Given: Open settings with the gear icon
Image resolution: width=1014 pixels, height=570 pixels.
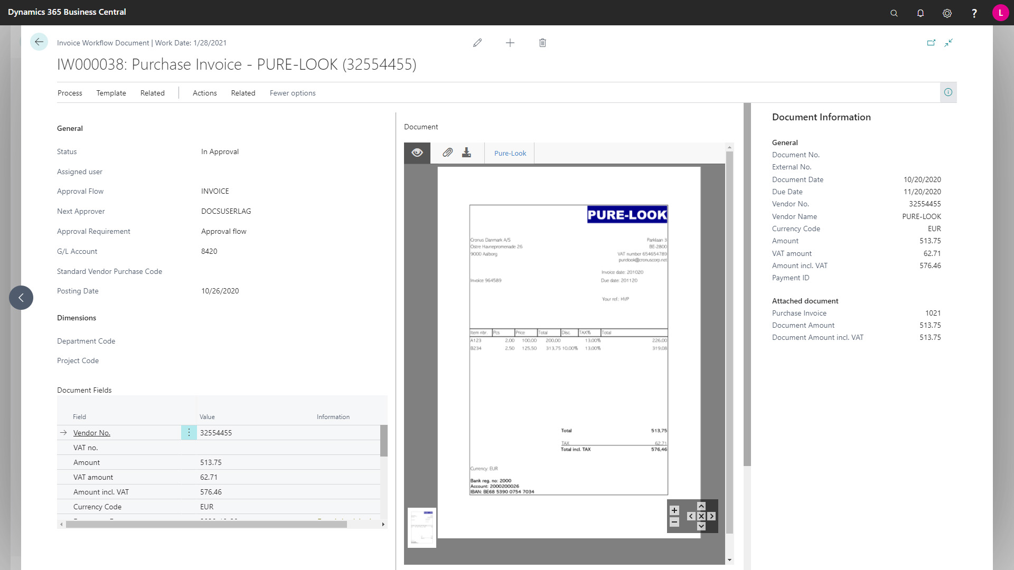Looking at the screenshot, I should click(x=947, y=13).
